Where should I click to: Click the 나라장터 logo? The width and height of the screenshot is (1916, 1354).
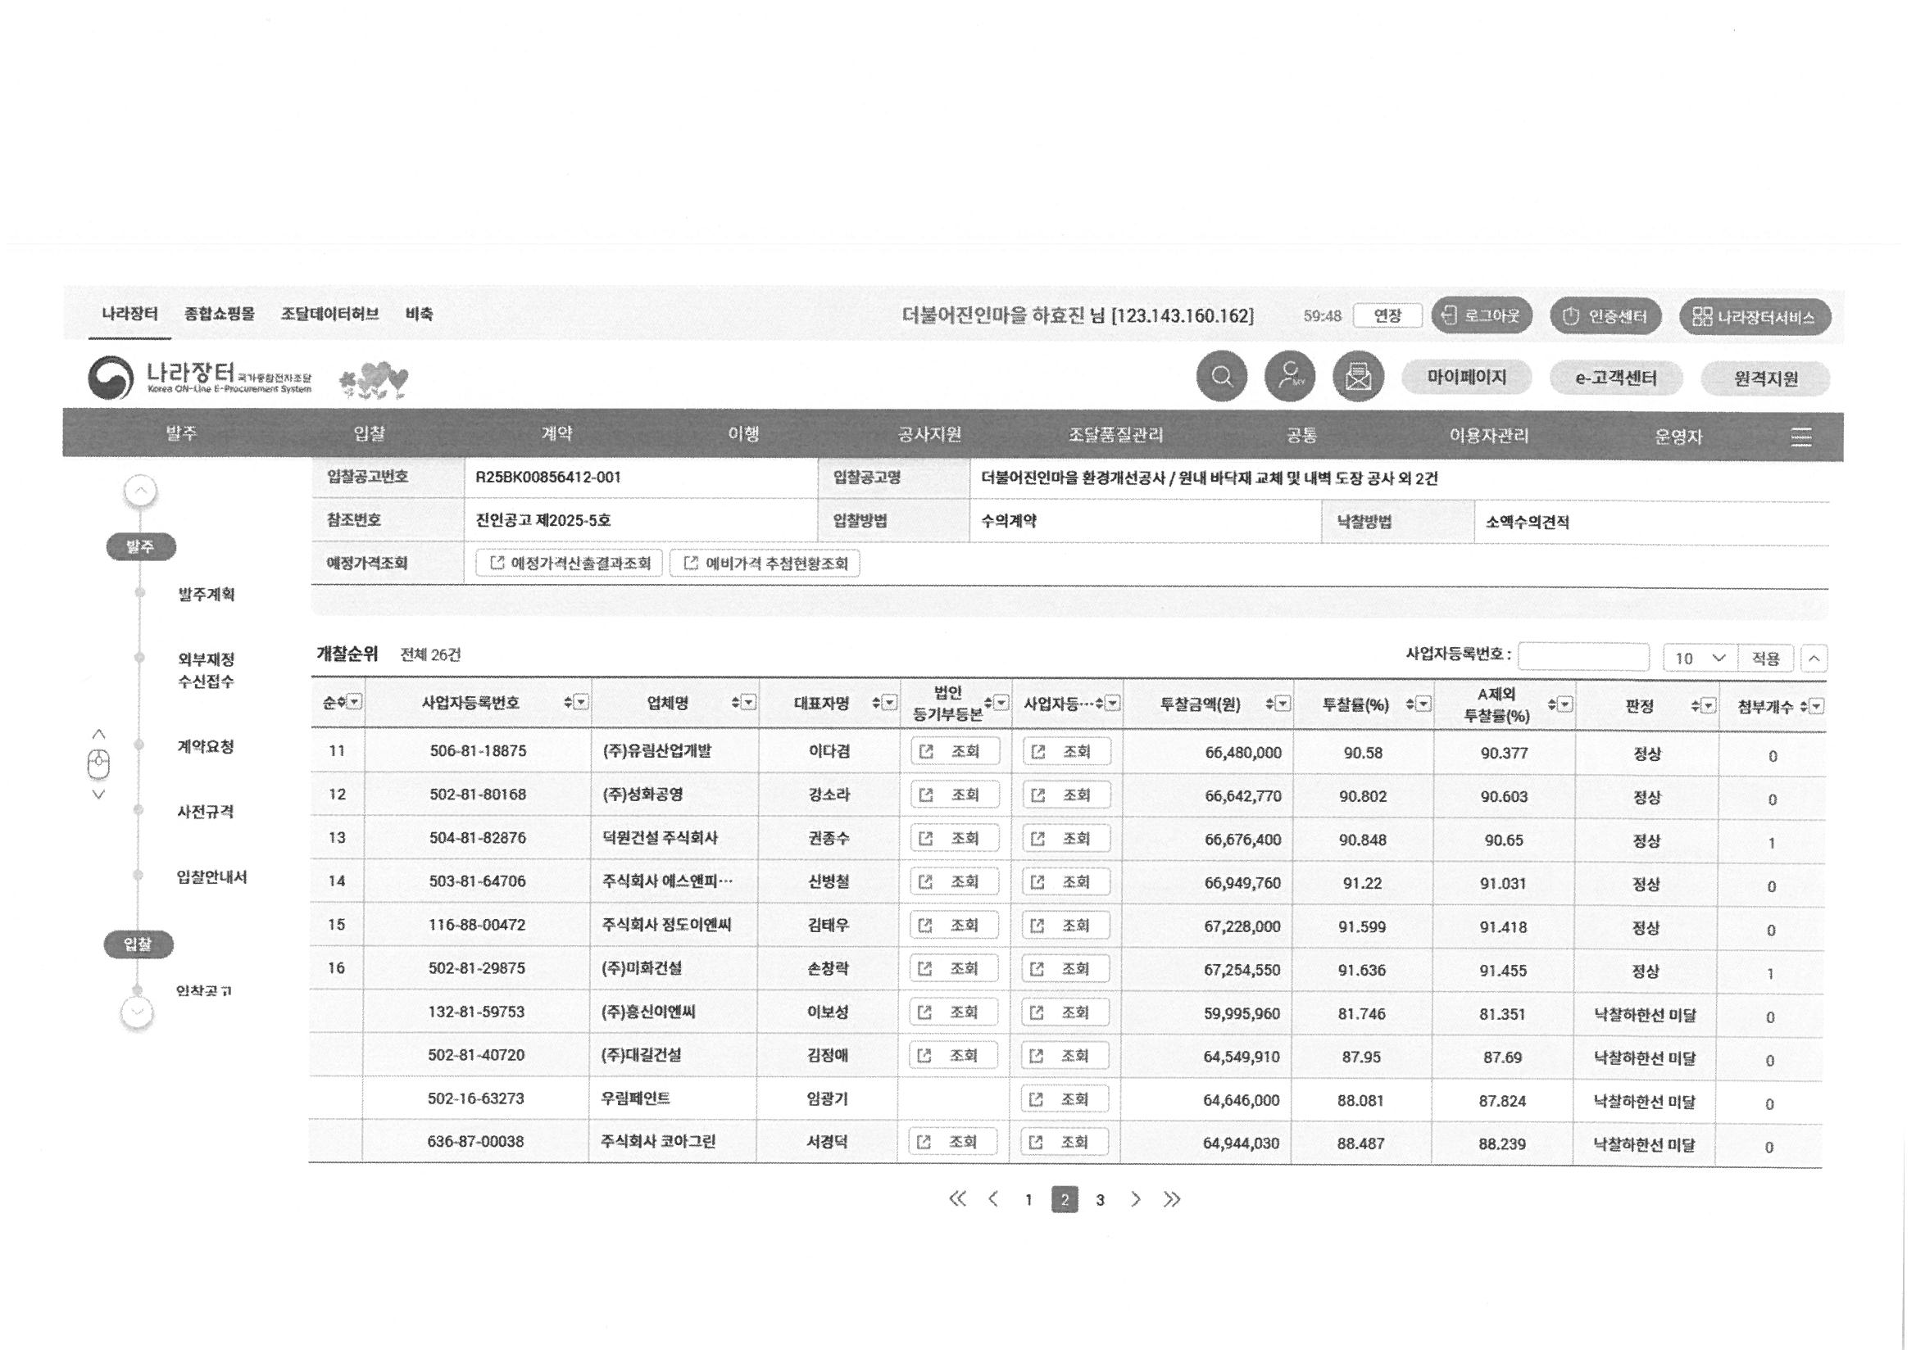click(200, 377)
